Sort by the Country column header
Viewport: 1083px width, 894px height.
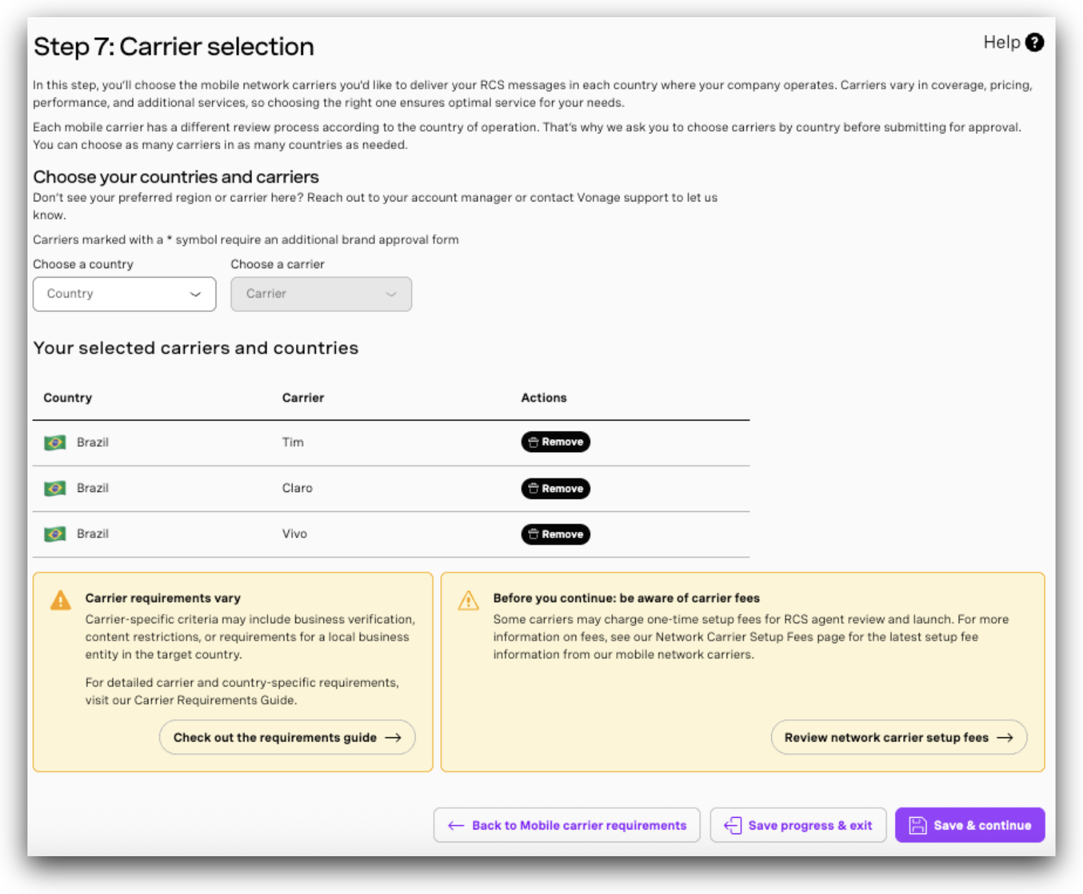tap(67, 398)
